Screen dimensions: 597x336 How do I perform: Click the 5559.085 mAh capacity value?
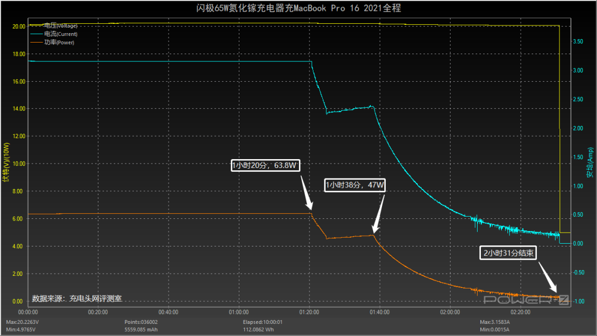[141, 329]
